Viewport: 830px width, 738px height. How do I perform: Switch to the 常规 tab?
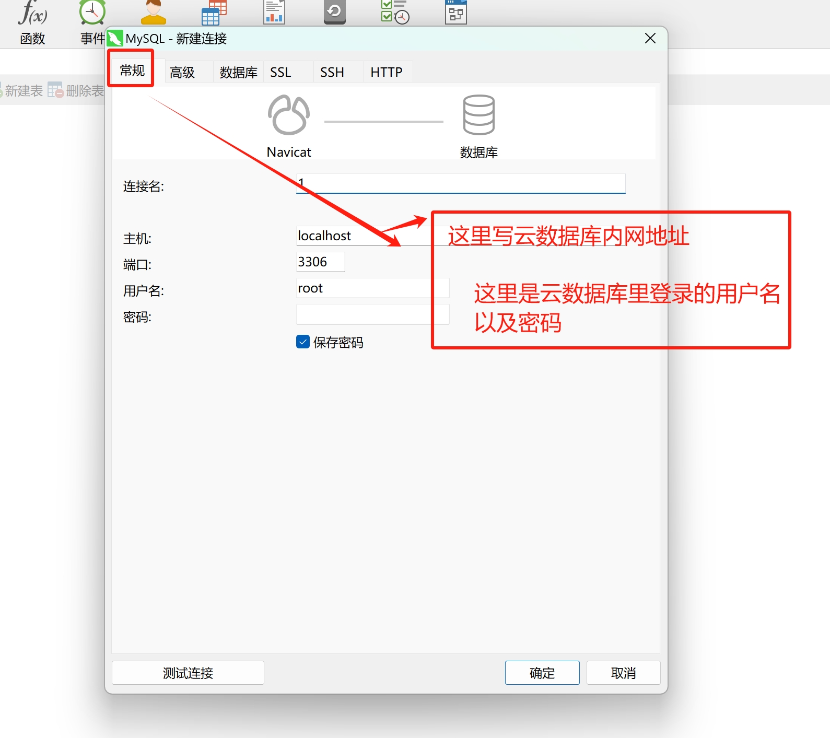tap(132, 70)
